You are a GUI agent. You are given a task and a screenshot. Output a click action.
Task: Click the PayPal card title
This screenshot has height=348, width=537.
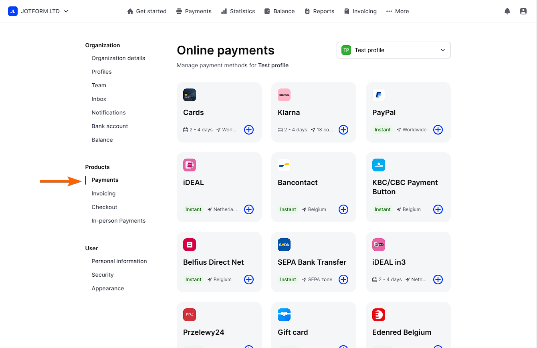coord(384,113)
